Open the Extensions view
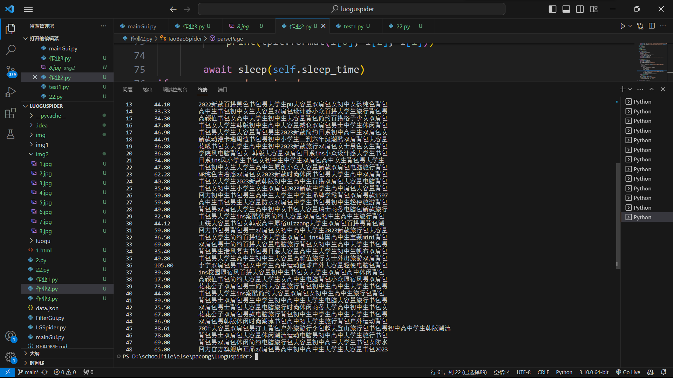The width and height of the screenshot is (673, 378). point(11,113)
